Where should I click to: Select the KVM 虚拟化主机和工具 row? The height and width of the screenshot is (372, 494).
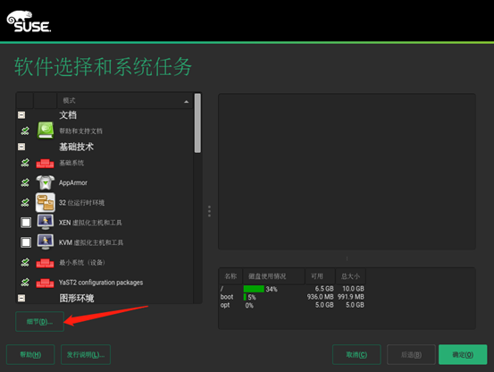[105, 242]
